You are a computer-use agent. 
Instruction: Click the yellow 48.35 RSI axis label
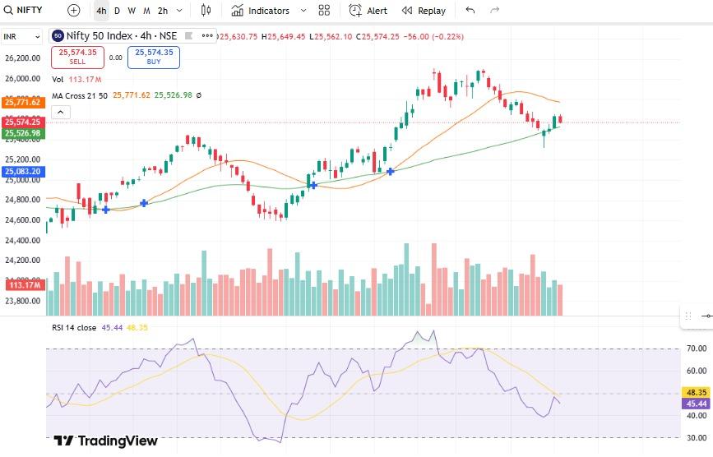coord(697,393)
